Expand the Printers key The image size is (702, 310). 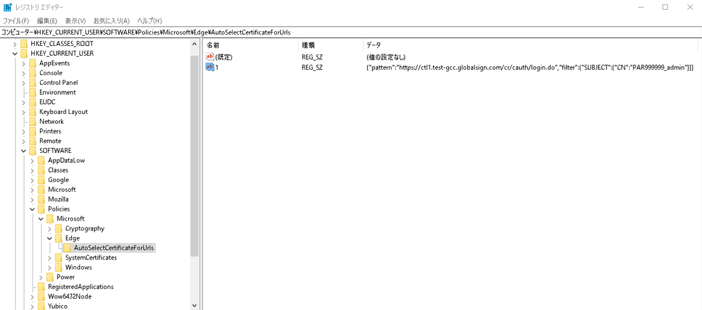24,131
